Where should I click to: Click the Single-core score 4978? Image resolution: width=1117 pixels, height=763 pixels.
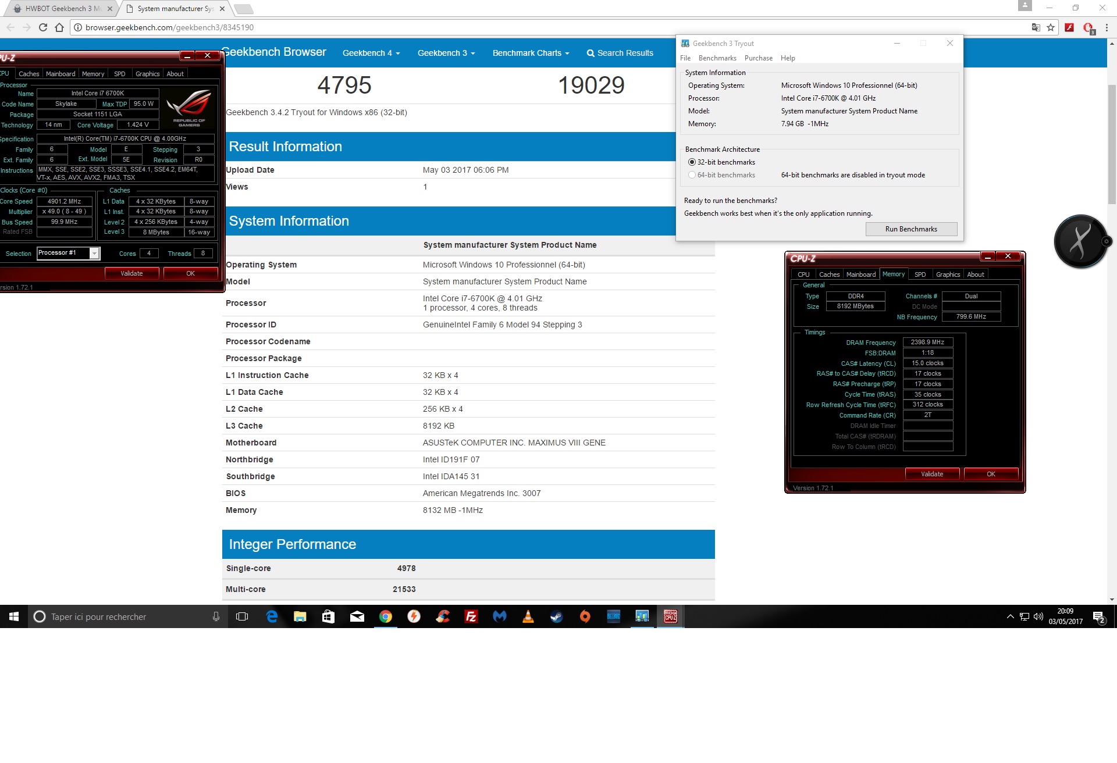point(406,568)
